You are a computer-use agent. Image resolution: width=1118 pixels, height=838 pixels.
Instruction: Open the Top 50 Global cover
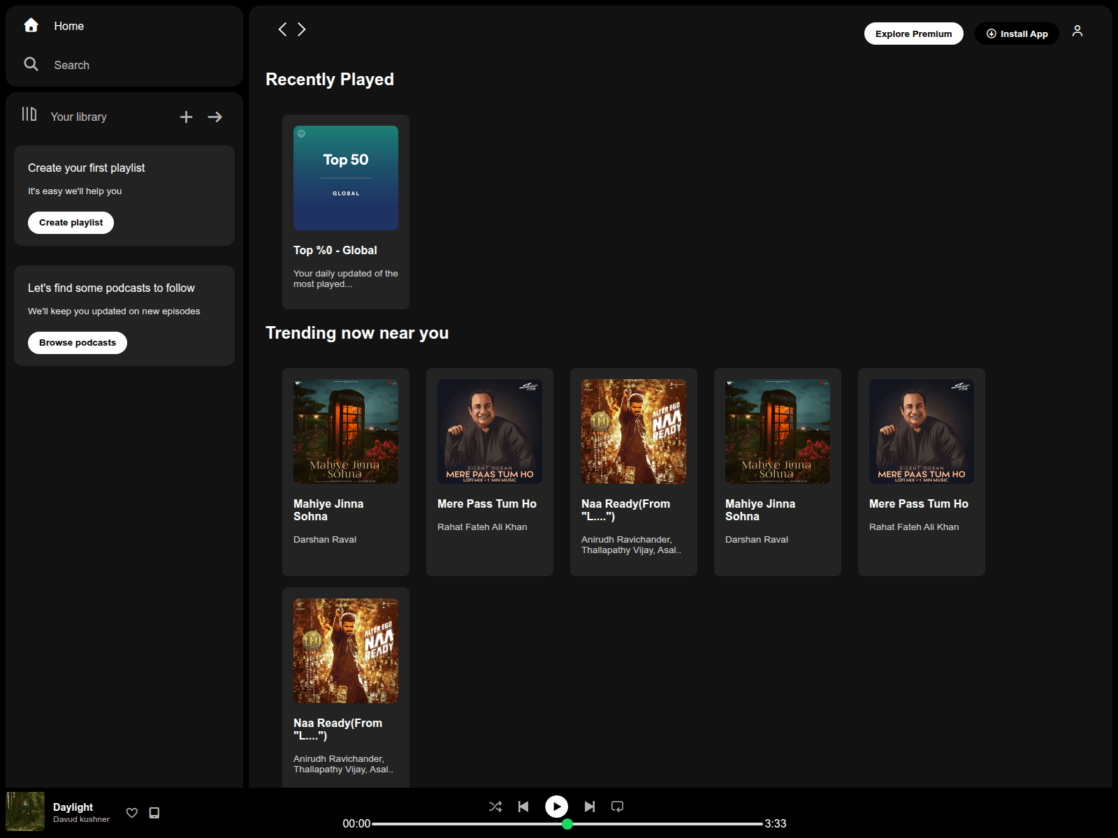[x=346, y=178]
